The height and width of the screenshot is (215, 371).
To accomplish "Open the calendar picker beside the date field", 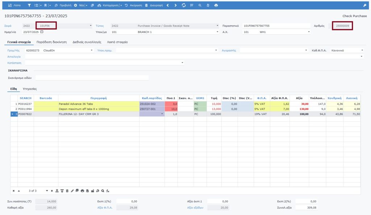I will click(x=42, y=32).
